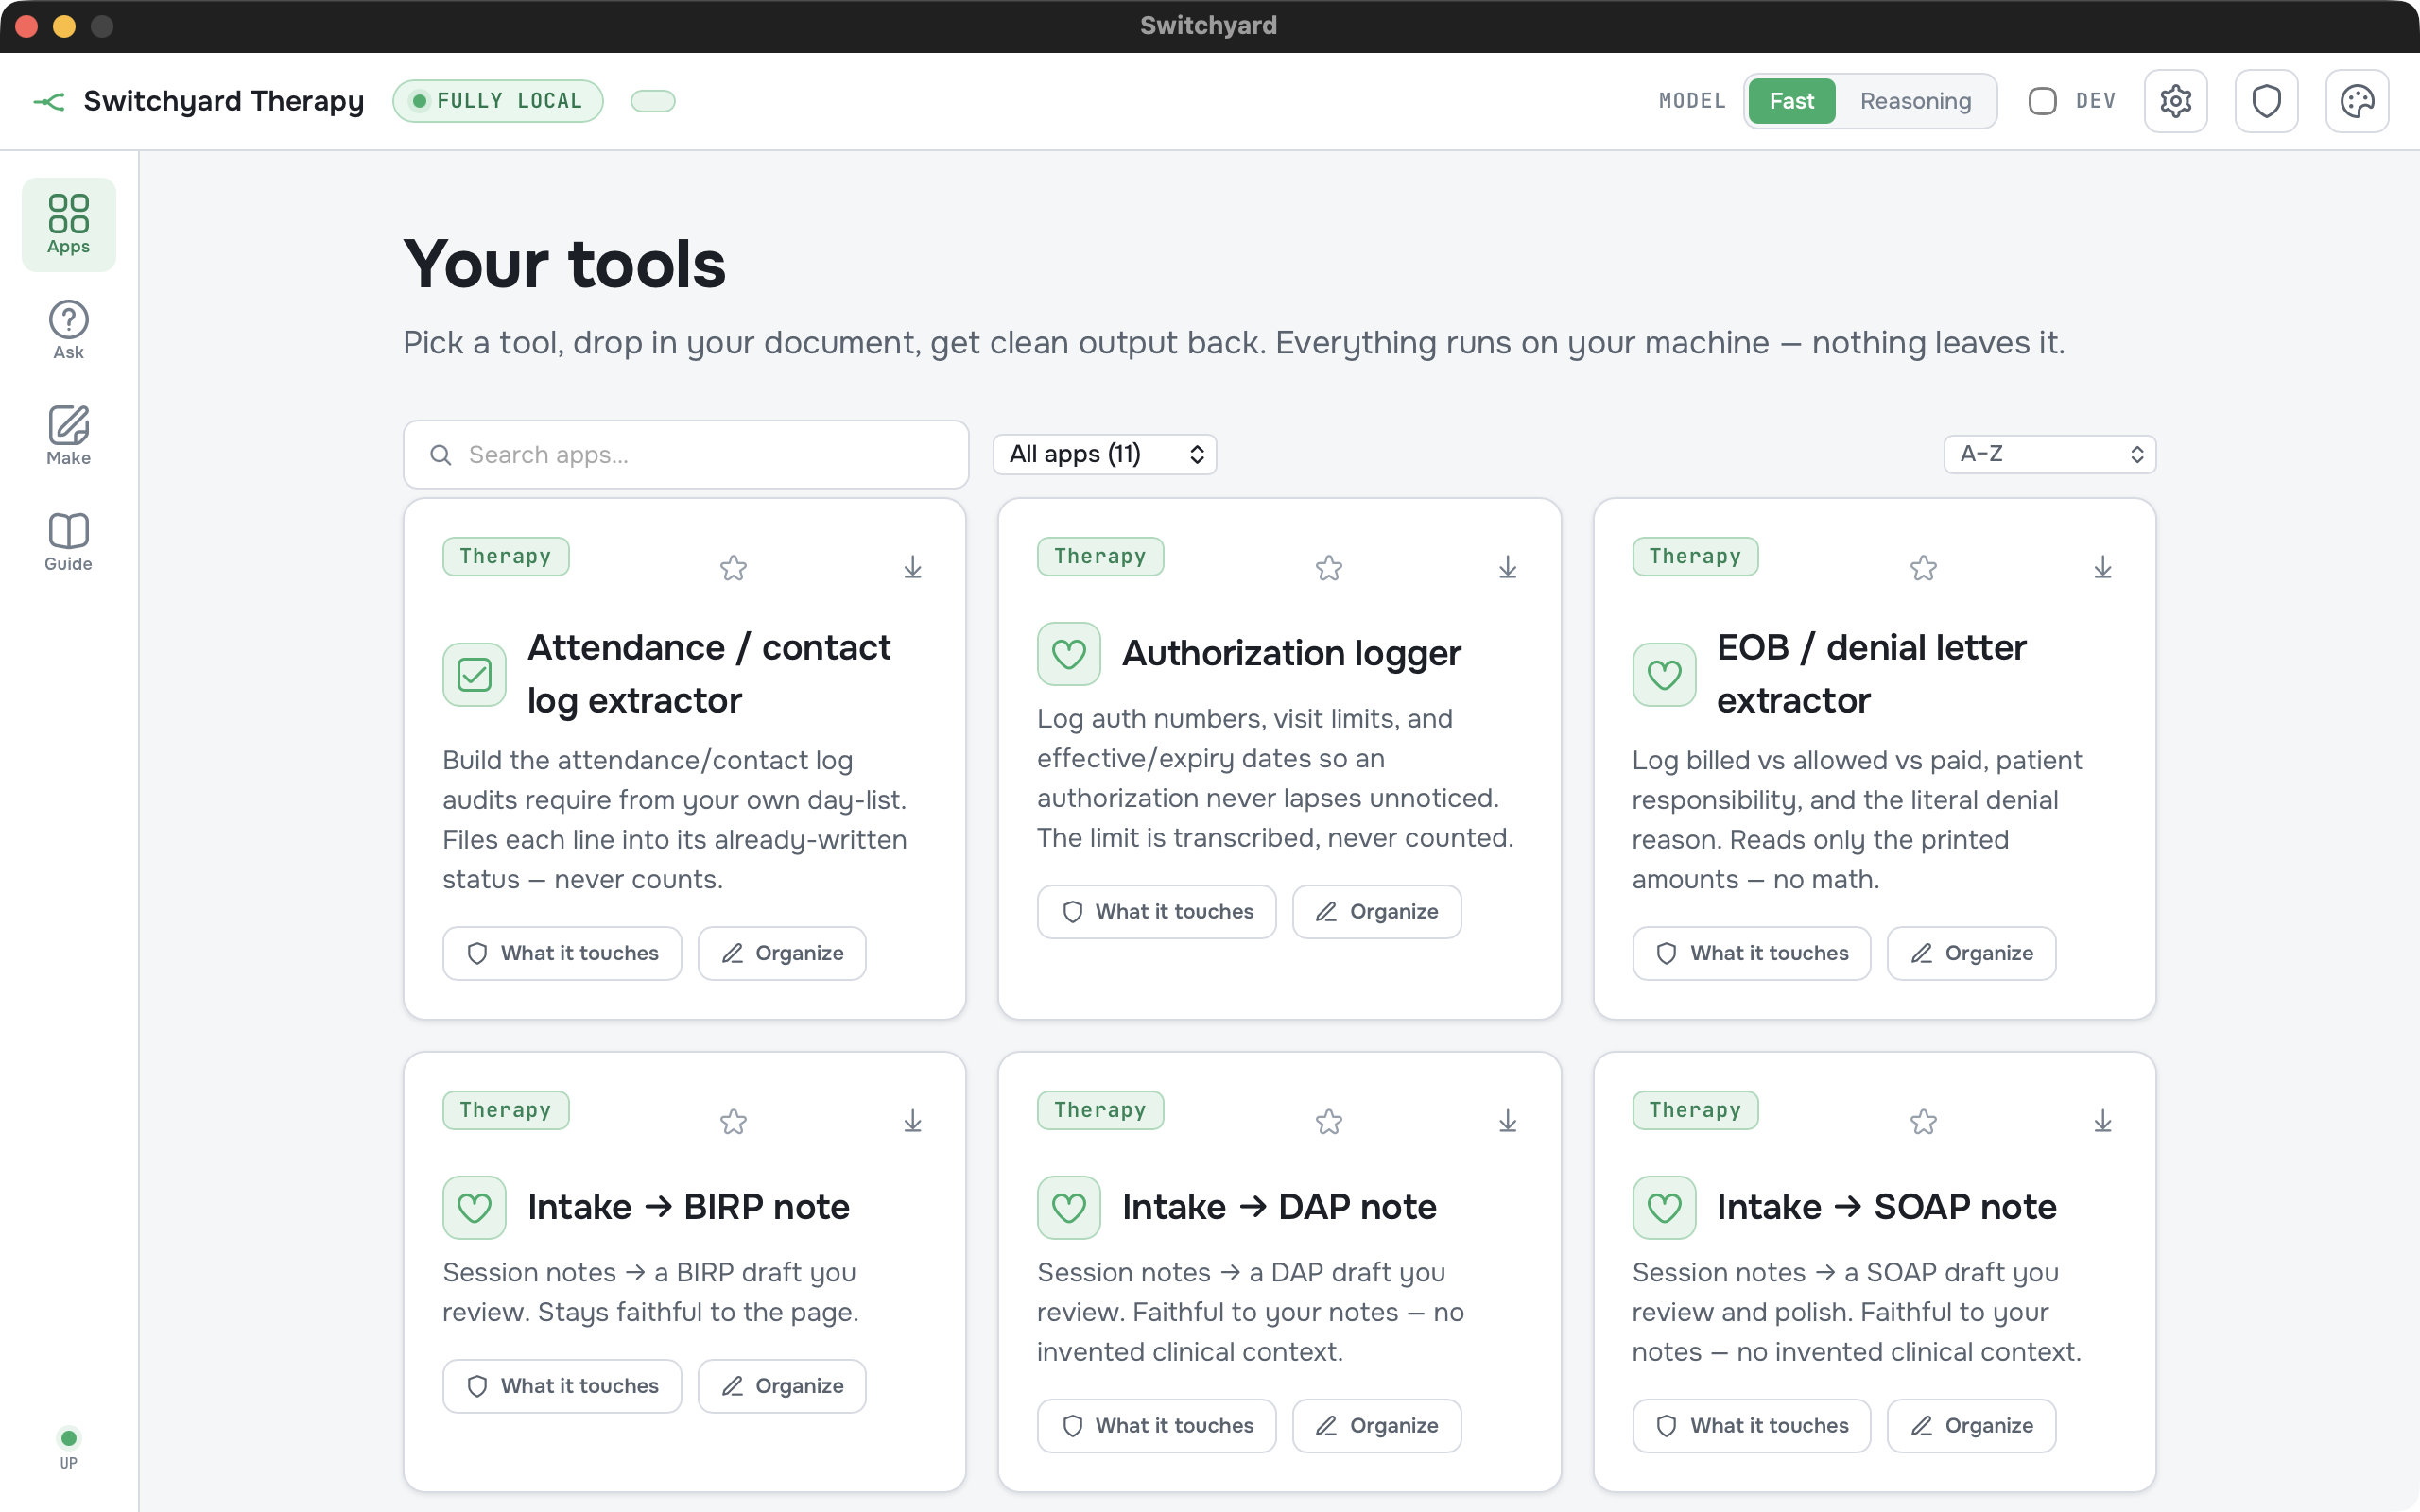Open What it touches for Attendance log extractor
The height and width of the screenshot is (1512, 2420).
[x=562, y=953]
